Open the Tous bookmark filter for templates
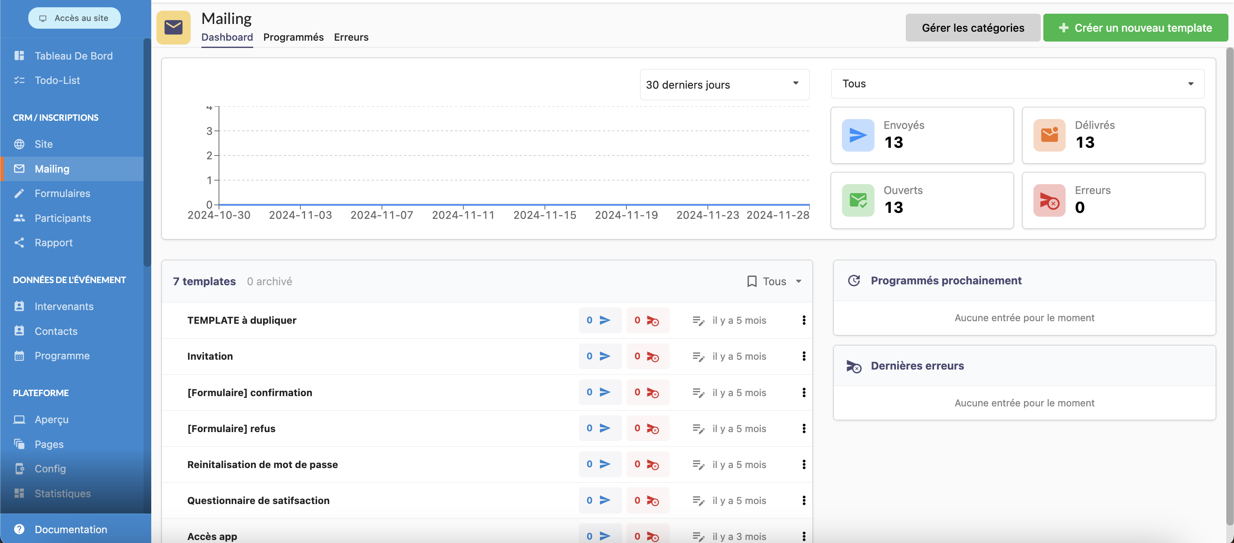This screenshot has width=1234, height=543. coord(774,281)
